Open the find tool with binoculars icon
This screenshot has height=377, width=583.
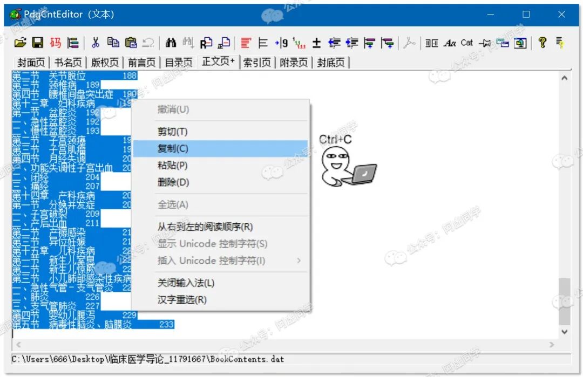tap(171, 43)
